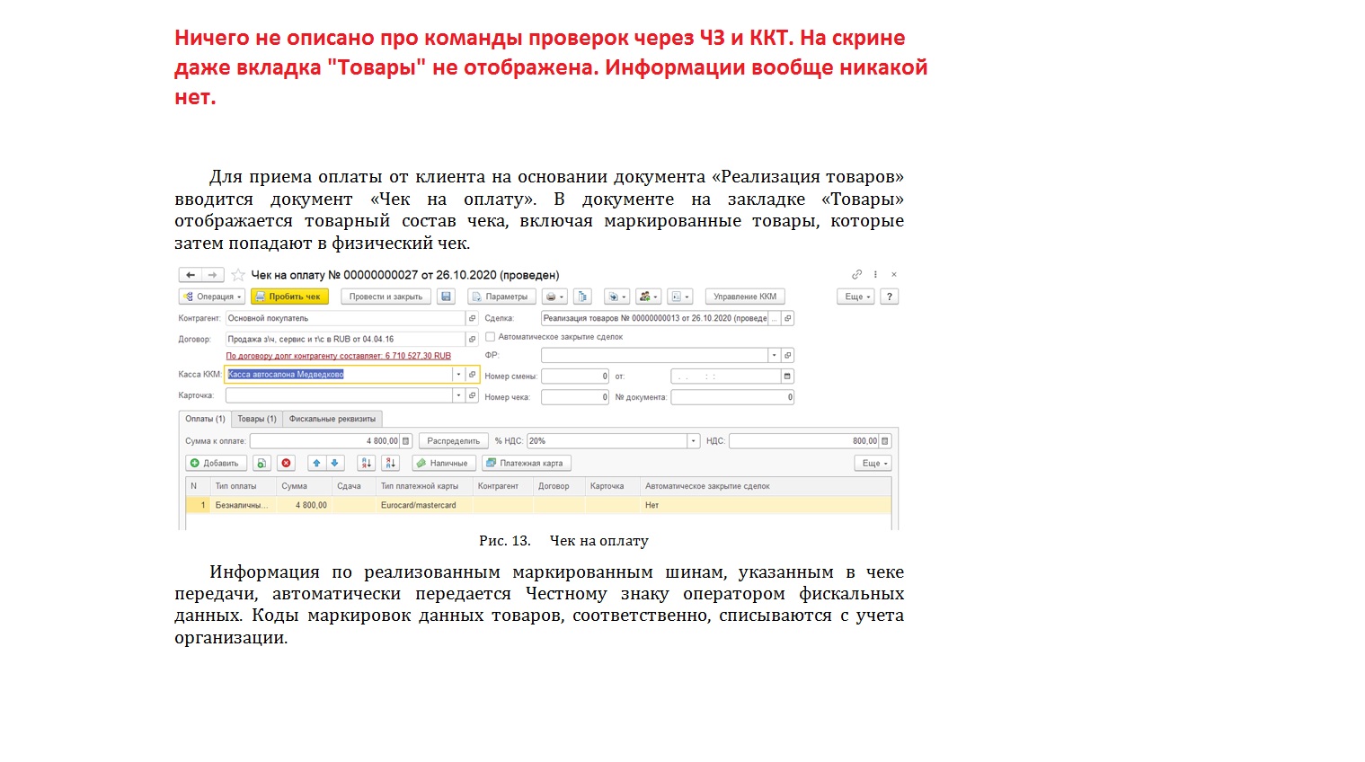Add document to favorites with star icon

coord(238,275)
